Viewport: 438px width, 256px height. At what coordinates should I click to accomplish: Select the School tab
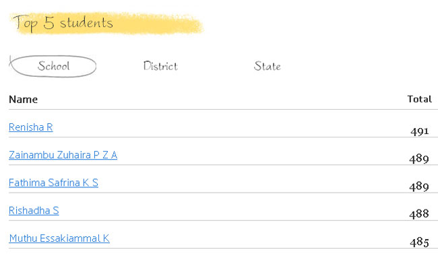click(x=53, y=66)
